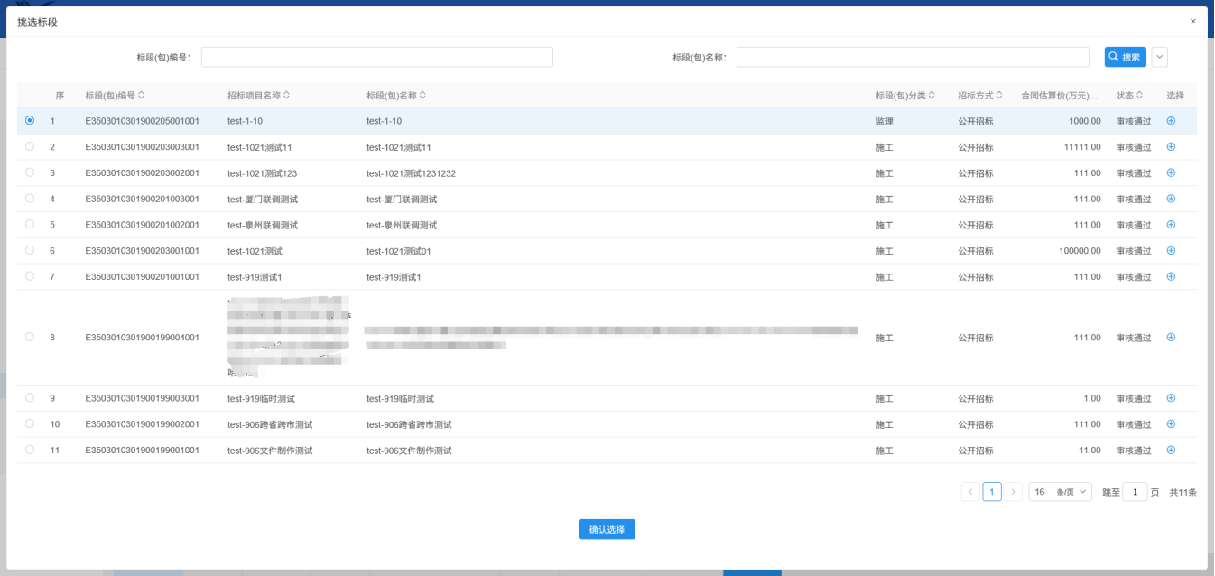Screen dimensions: 1215x576
Task: Go to next page arrow
Action: [x=1014, y=492]
